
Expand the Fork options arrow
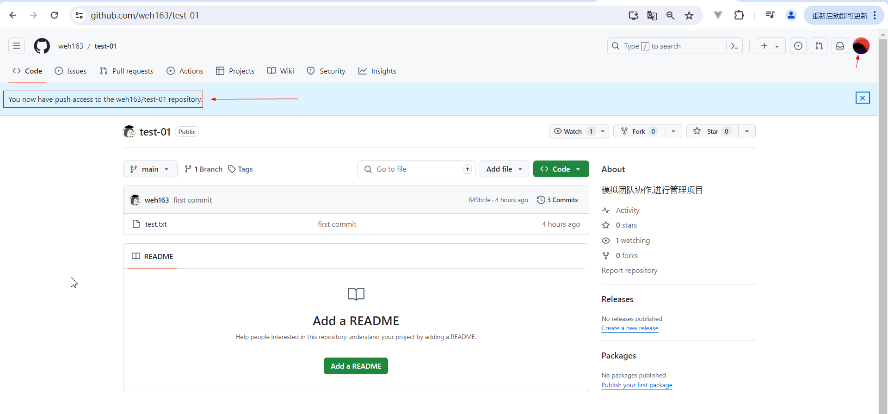(x=673, y=131)
